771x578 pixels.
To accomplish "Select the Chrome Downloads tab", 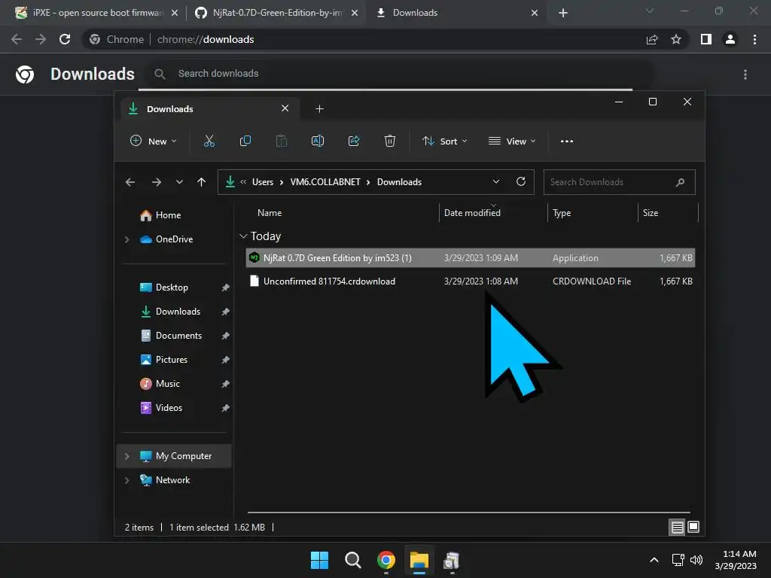I will pyautogui.click(x=455, y=13).
